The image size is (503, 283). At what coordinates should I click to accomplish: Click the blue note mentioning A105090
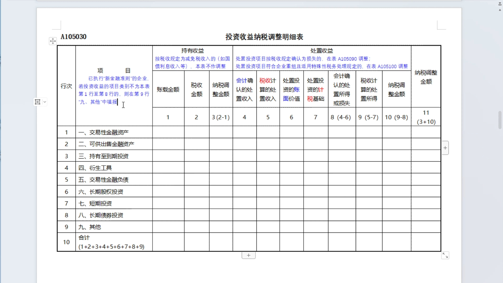303,59
